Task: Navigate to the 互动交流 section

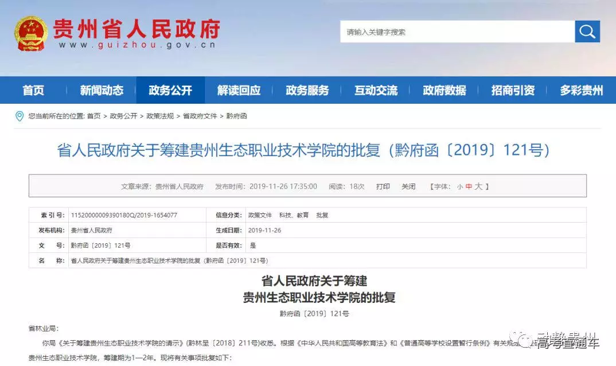Action: click(x=376, y=91)
